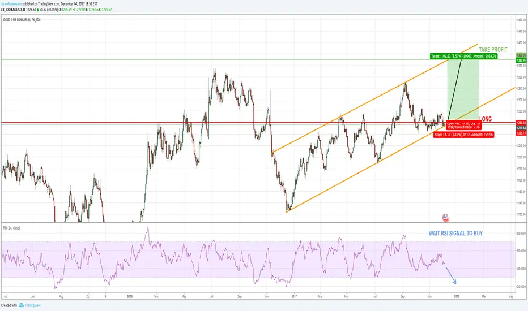Select the green Target 109.63 label
This screenshot has height=311, width=528.
click(x=463, y=56)
